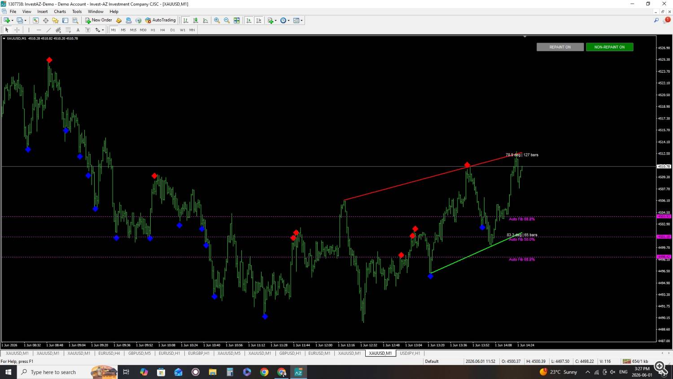The width and height of the screenshot is (673, 379).
Task: Tile chart windows icon
Action: (x=236, y=20)
